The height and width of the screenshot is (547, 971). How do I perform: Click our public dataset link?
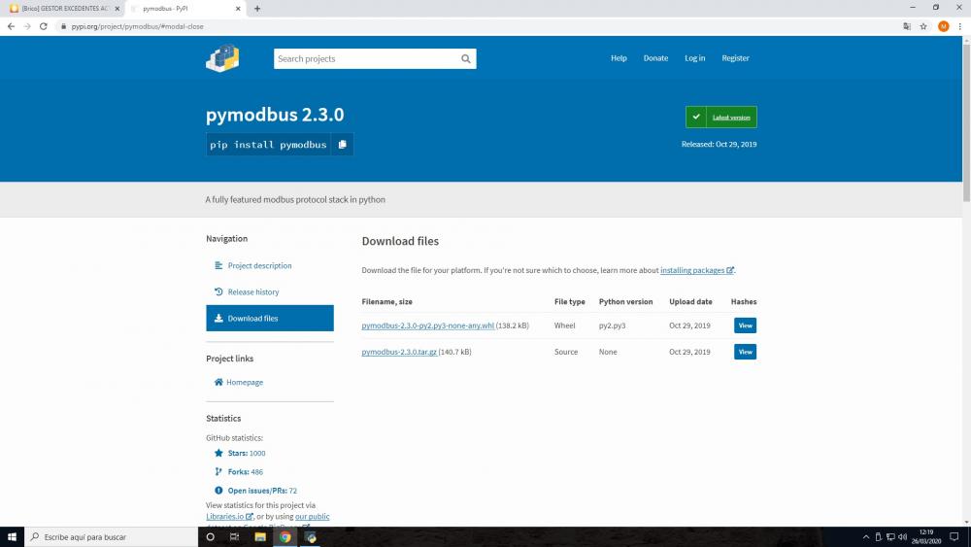[312, 517]
